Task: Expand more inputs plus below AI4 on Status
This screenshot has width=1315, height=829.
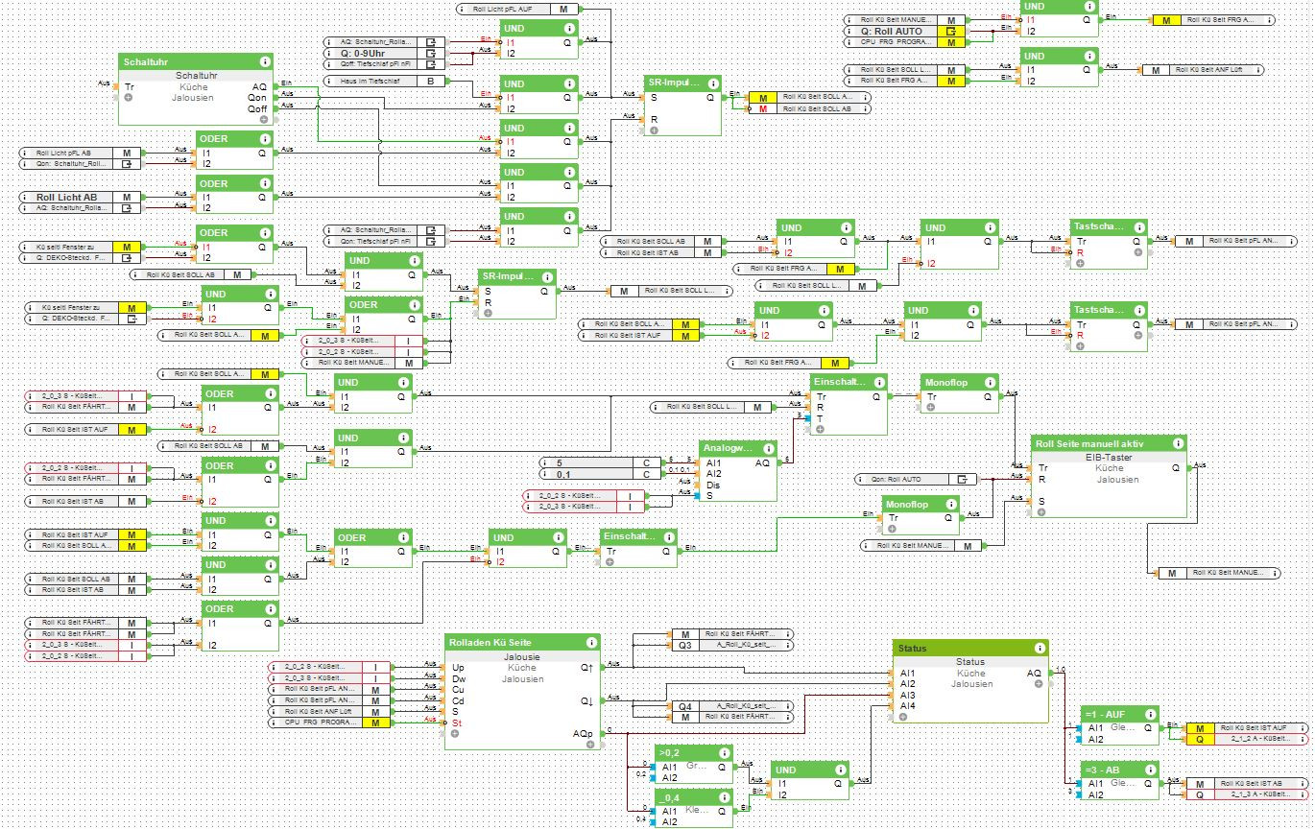Action: tap(904, 716)
